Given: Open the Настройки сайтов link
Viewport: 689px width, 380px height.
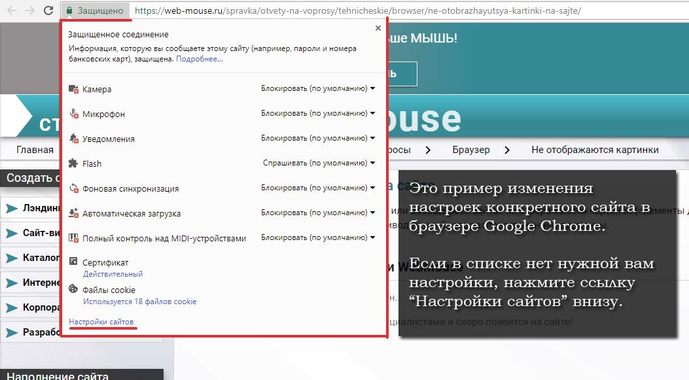Looking at the screenshot, I should (101, 322).
